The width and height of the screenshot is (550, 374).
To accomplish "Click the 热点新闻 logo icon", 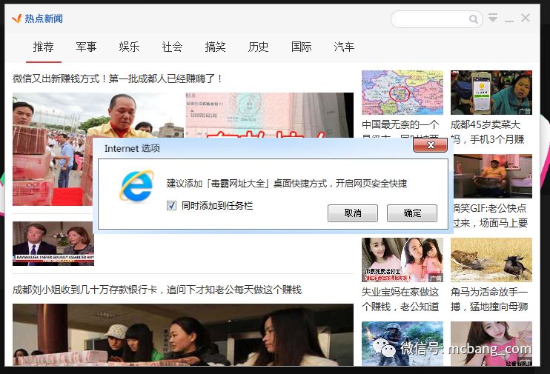I will click(x=16, y=19).
